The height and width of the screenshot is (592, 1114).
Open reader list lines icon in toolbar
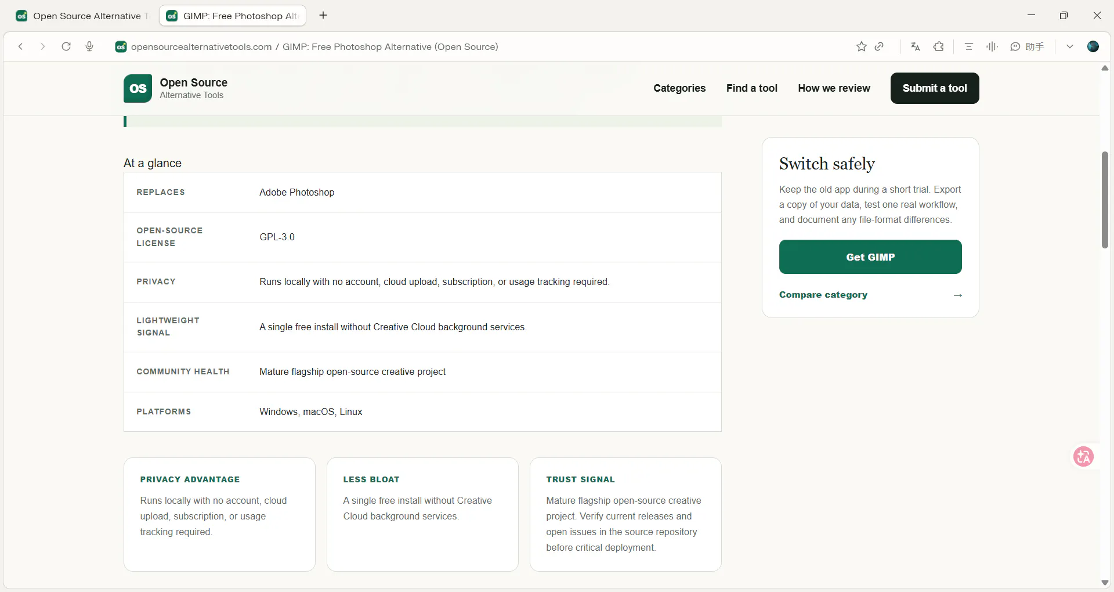point(969,46)
